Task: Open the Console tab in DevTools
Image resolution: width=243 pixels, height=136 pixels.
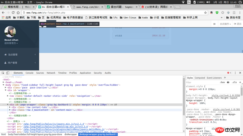Action: coord(29,73)
